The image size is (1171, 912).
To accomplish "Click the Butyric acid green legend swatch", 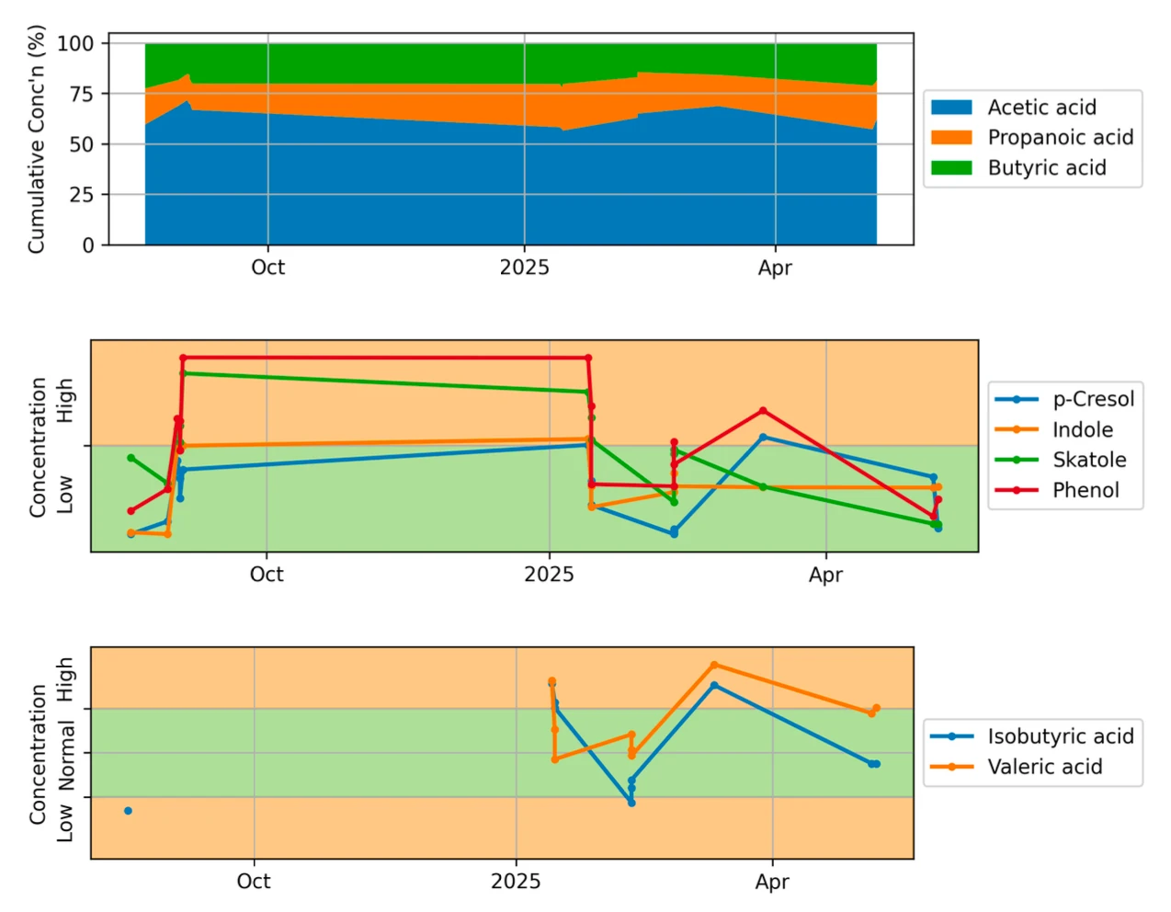I will click(950, 168).
